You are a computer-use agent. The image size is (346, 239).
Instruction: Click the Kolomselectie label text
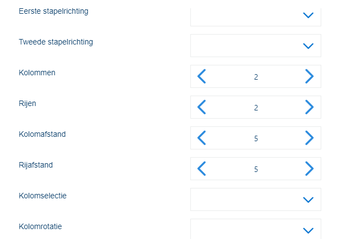[x=42, y=196]
